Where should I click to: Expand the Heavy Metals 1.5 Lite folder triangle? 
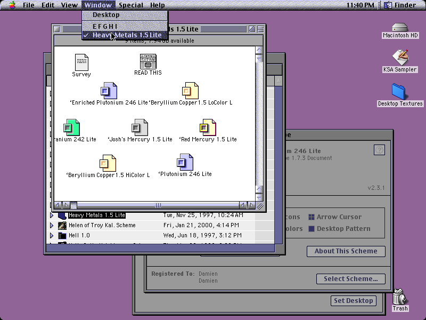(x=52, y=215)
